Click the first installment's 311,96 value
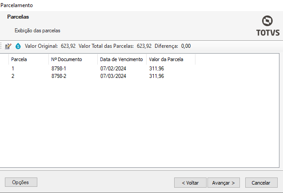 coord(156,69)
